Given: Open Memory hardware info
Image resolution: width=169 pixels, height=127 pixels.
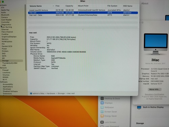Looking at the screenshot, I should coord(5,39).
